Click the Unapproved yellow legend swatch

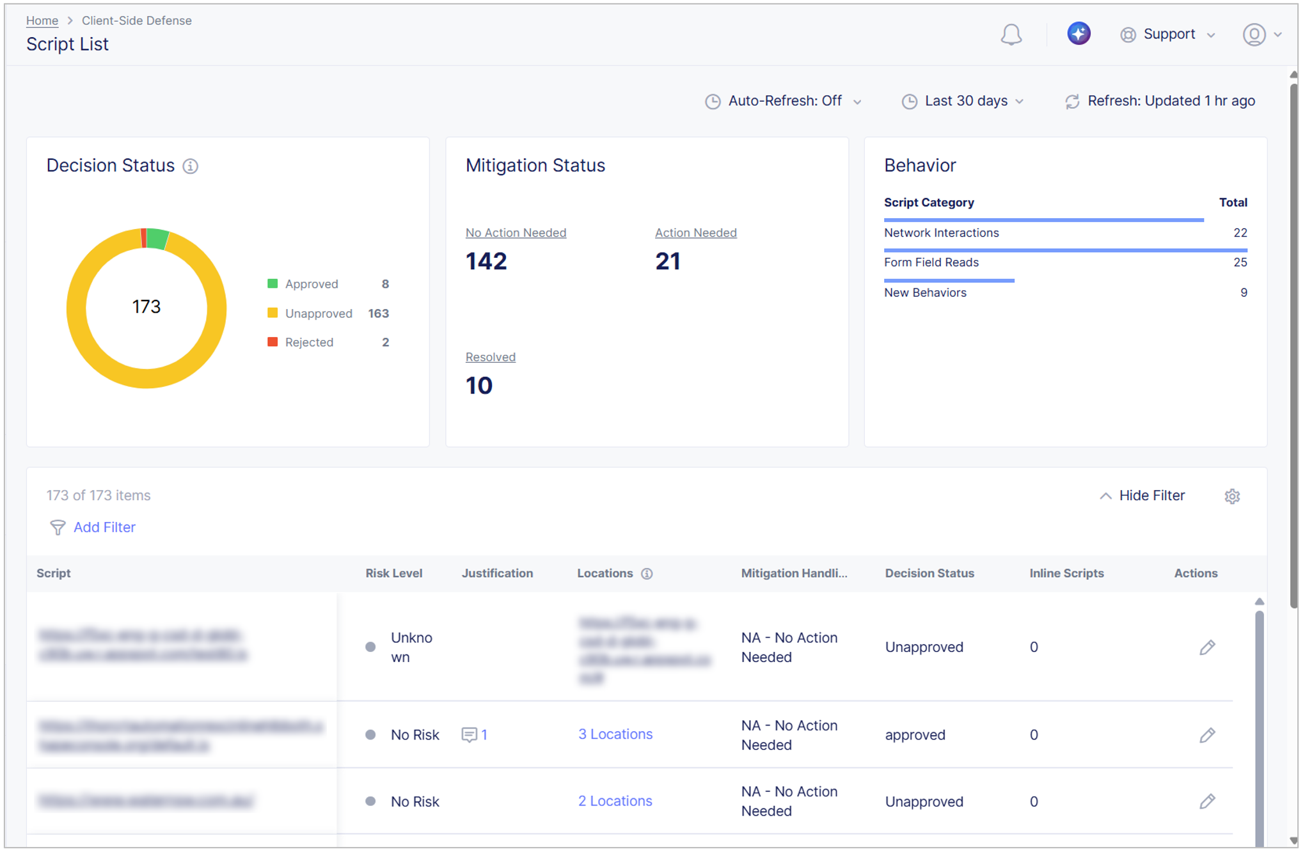[x=273, y=313]
